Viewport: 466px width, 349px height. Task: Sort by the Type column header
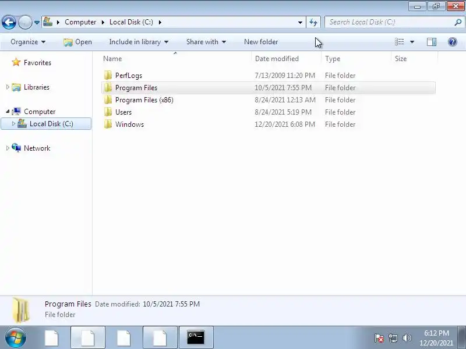(x=356, y=59)
